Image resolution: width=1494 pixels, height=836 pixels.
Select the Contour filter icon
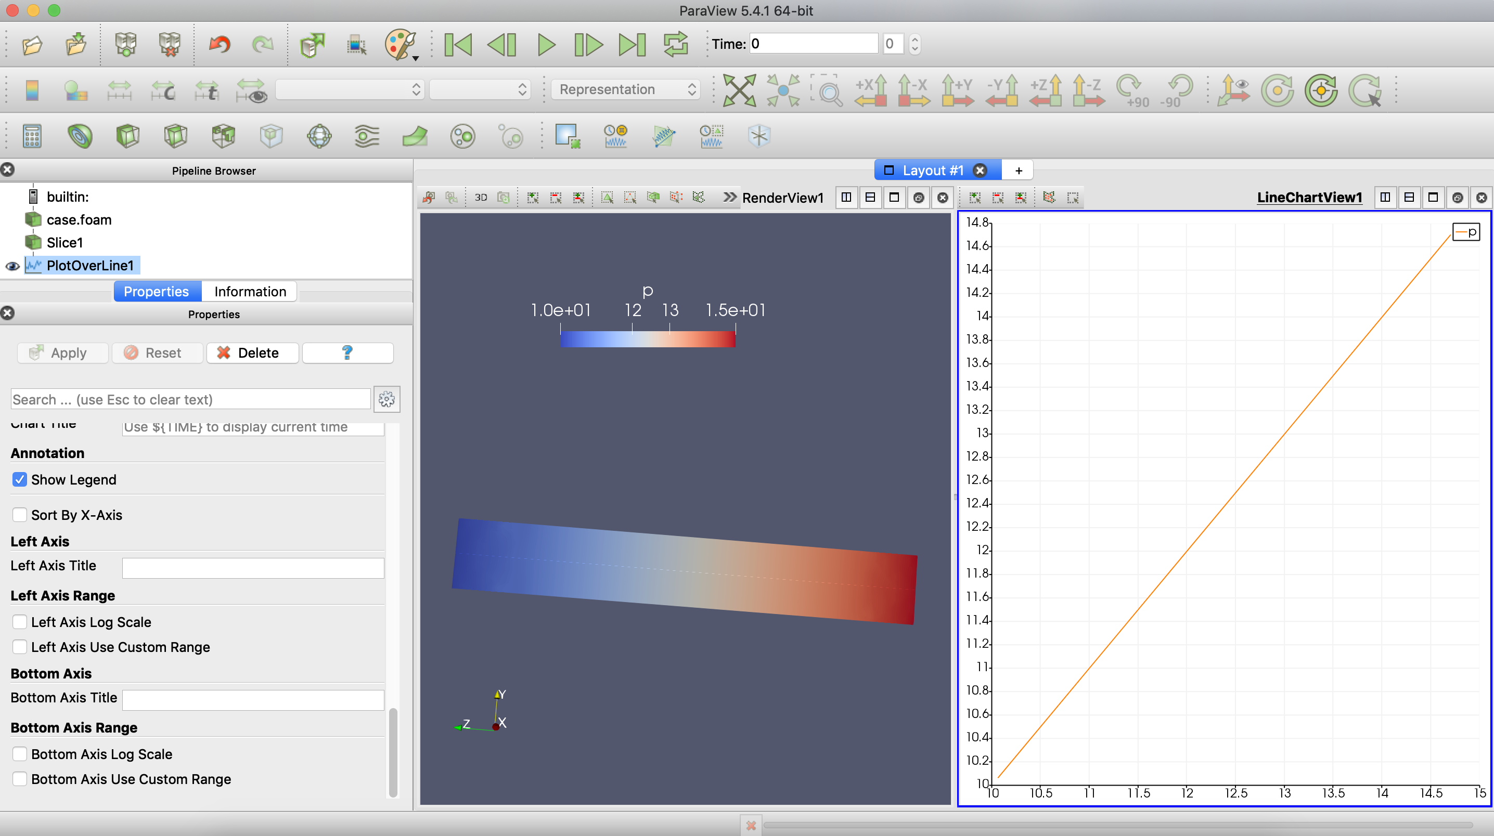point(80,136)
